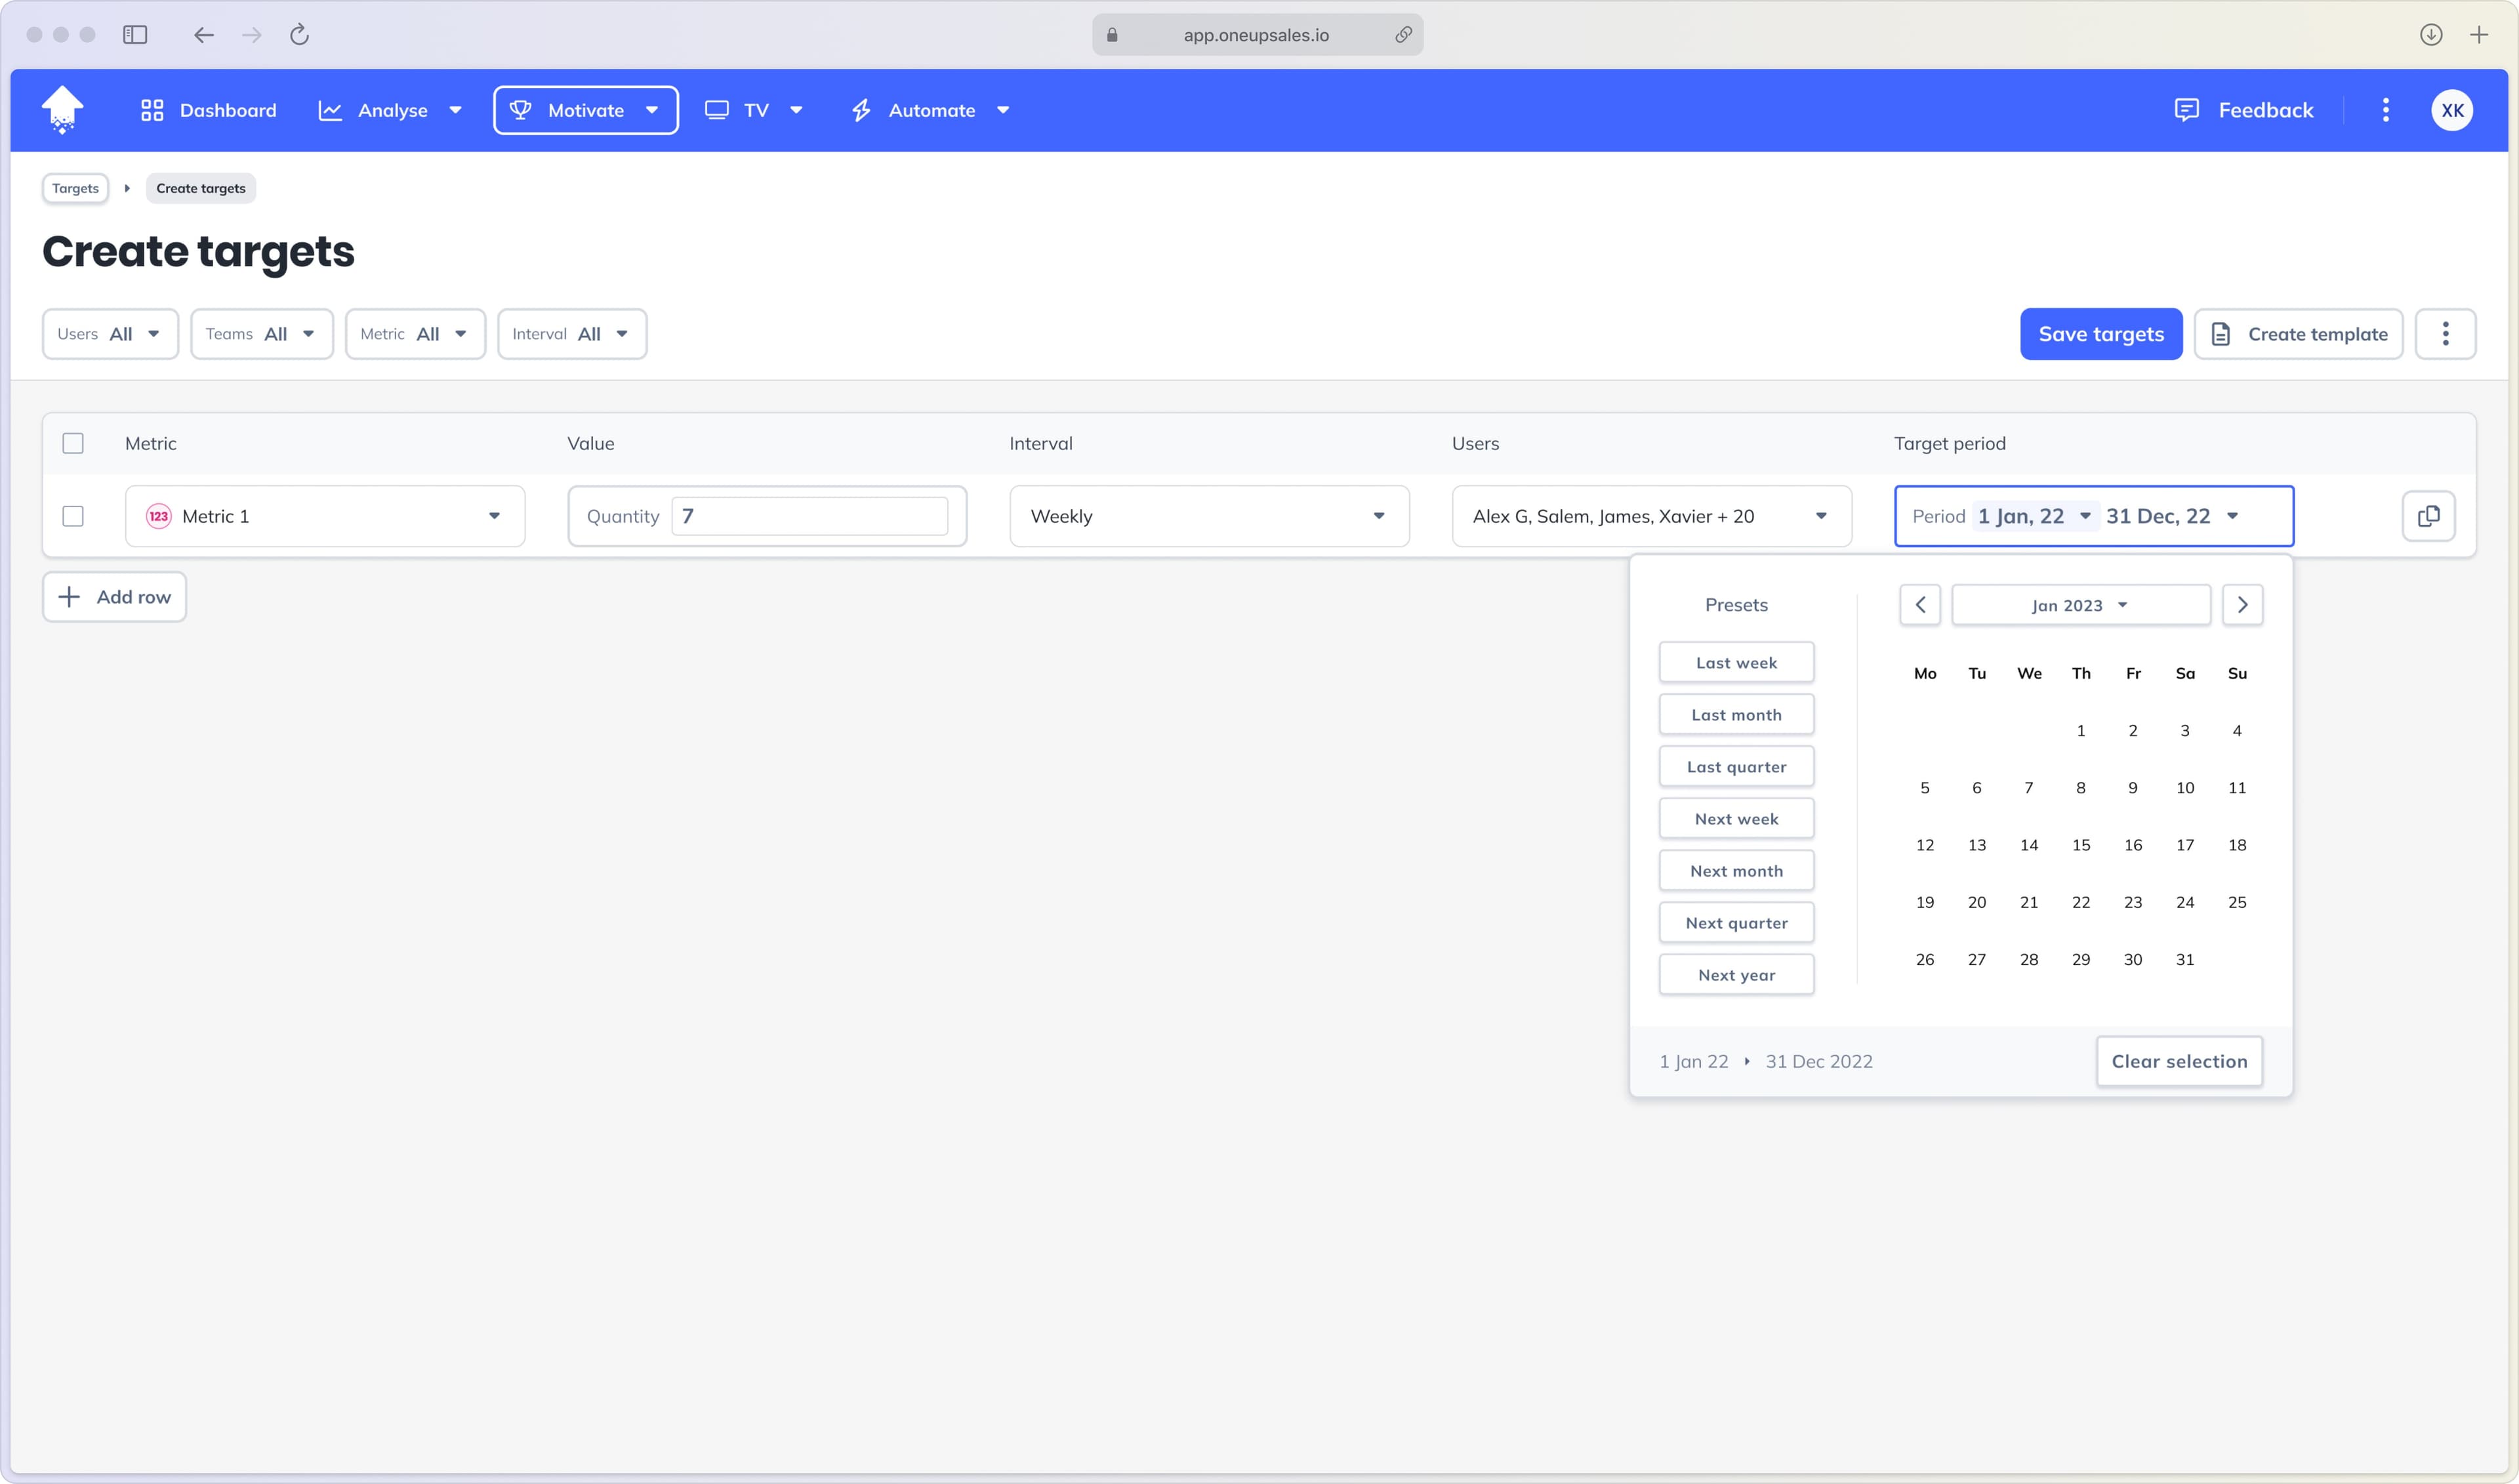Open the Metric 1 selector dropdown
2519x1484 pixels.
tap(325, 516)
